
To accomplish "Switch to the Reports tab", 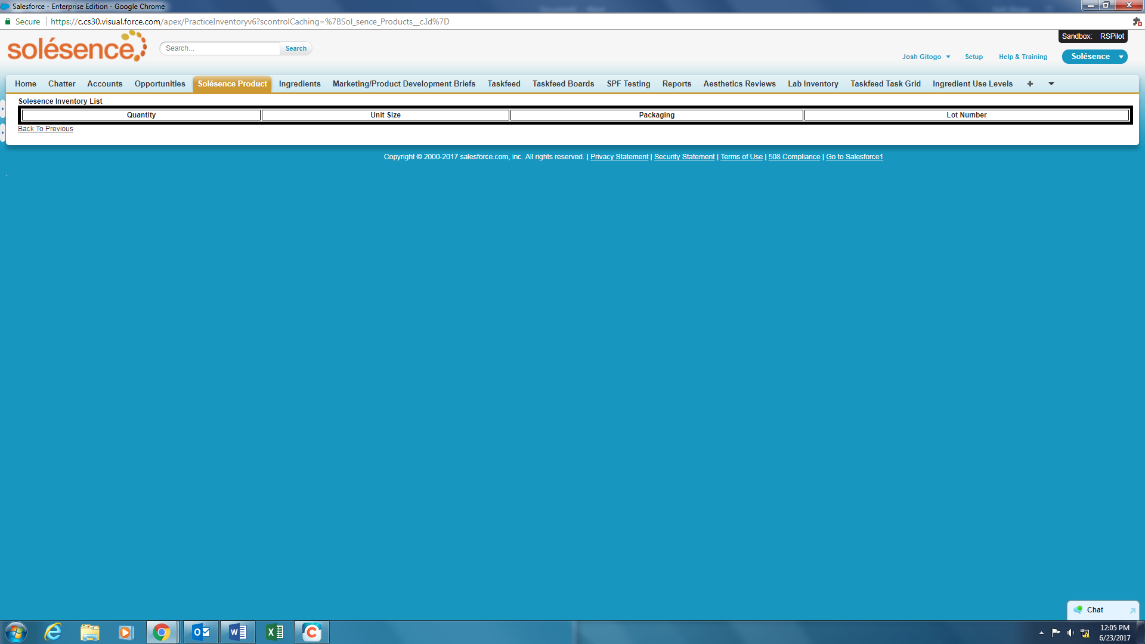I will (x=676, y=83).
